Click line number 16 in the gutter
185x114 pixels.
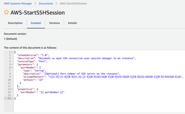tap(9, 98)
